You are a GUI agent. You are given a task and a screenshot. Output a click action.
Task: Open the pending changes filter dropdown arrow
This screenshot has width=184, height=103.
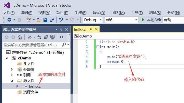click(34, 37)
